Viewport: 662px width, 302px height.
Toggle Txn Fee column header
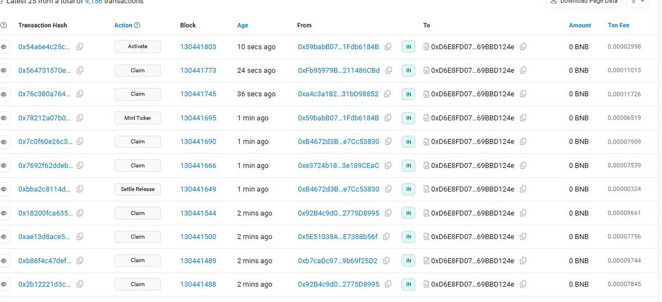click(x=618, y=25)
